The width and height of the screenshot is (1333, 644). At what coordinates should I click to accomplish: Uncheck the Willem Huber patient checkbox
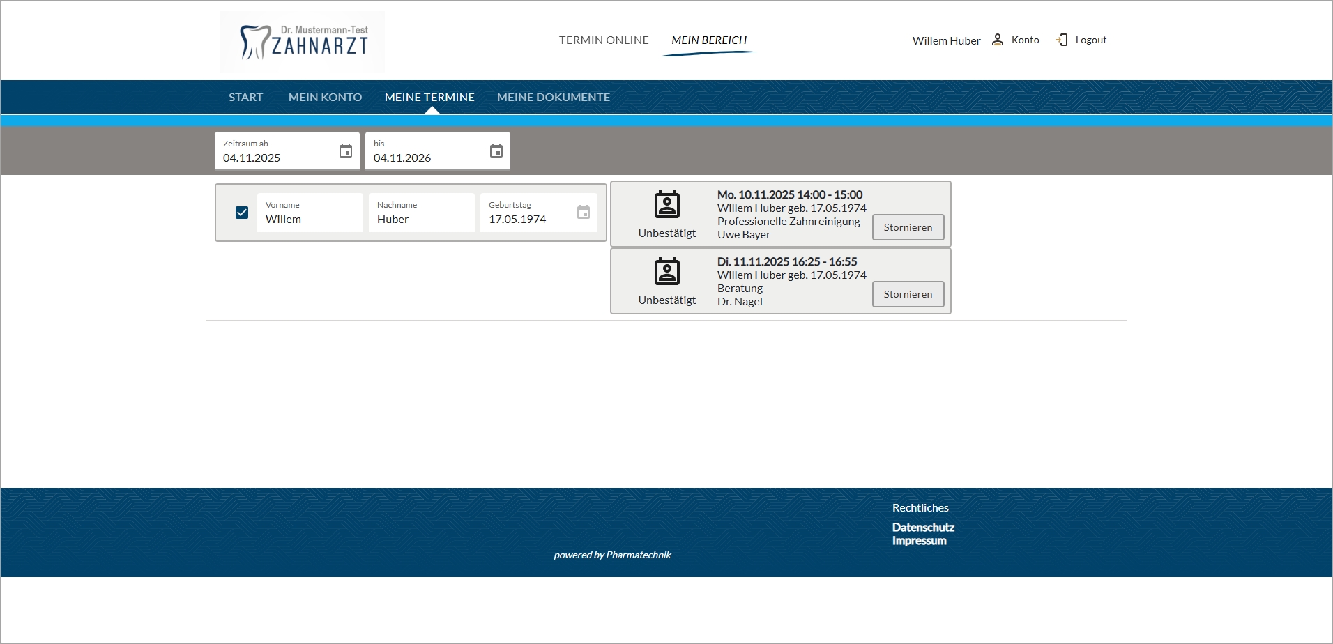tap(242, 213)
